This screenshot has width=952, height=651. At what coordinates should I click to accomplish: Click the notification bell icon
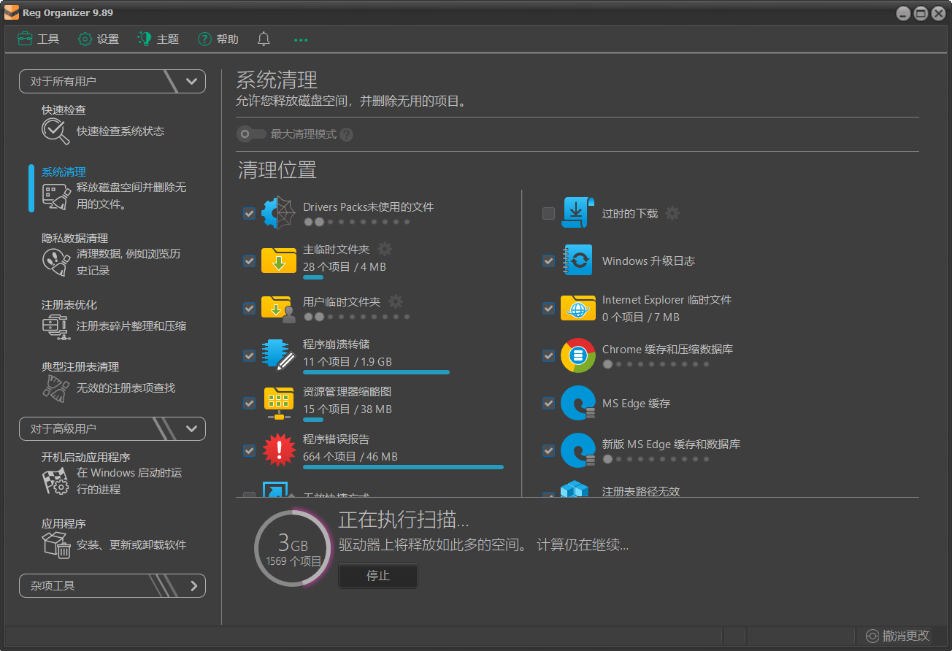click(264, 39)
